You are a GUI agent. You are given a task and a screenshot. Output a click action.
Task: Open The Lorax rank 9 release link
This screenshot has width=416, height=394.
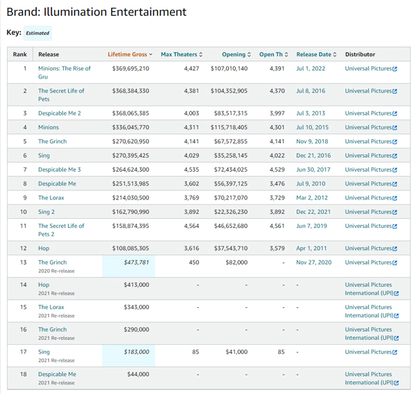pos(51,198)
